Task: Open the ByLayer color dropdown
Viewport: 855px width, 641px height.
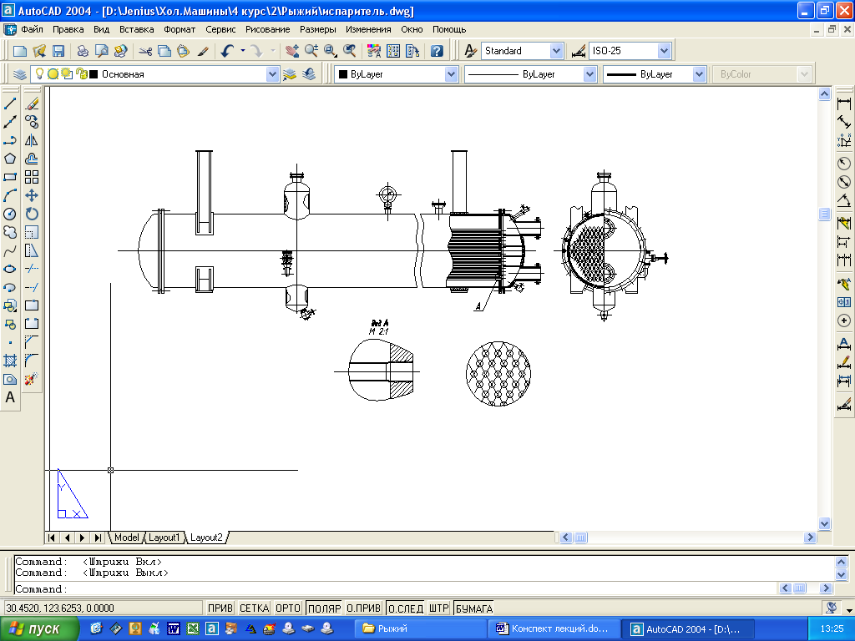Action: pyautogui.click(x=450, y=74)
